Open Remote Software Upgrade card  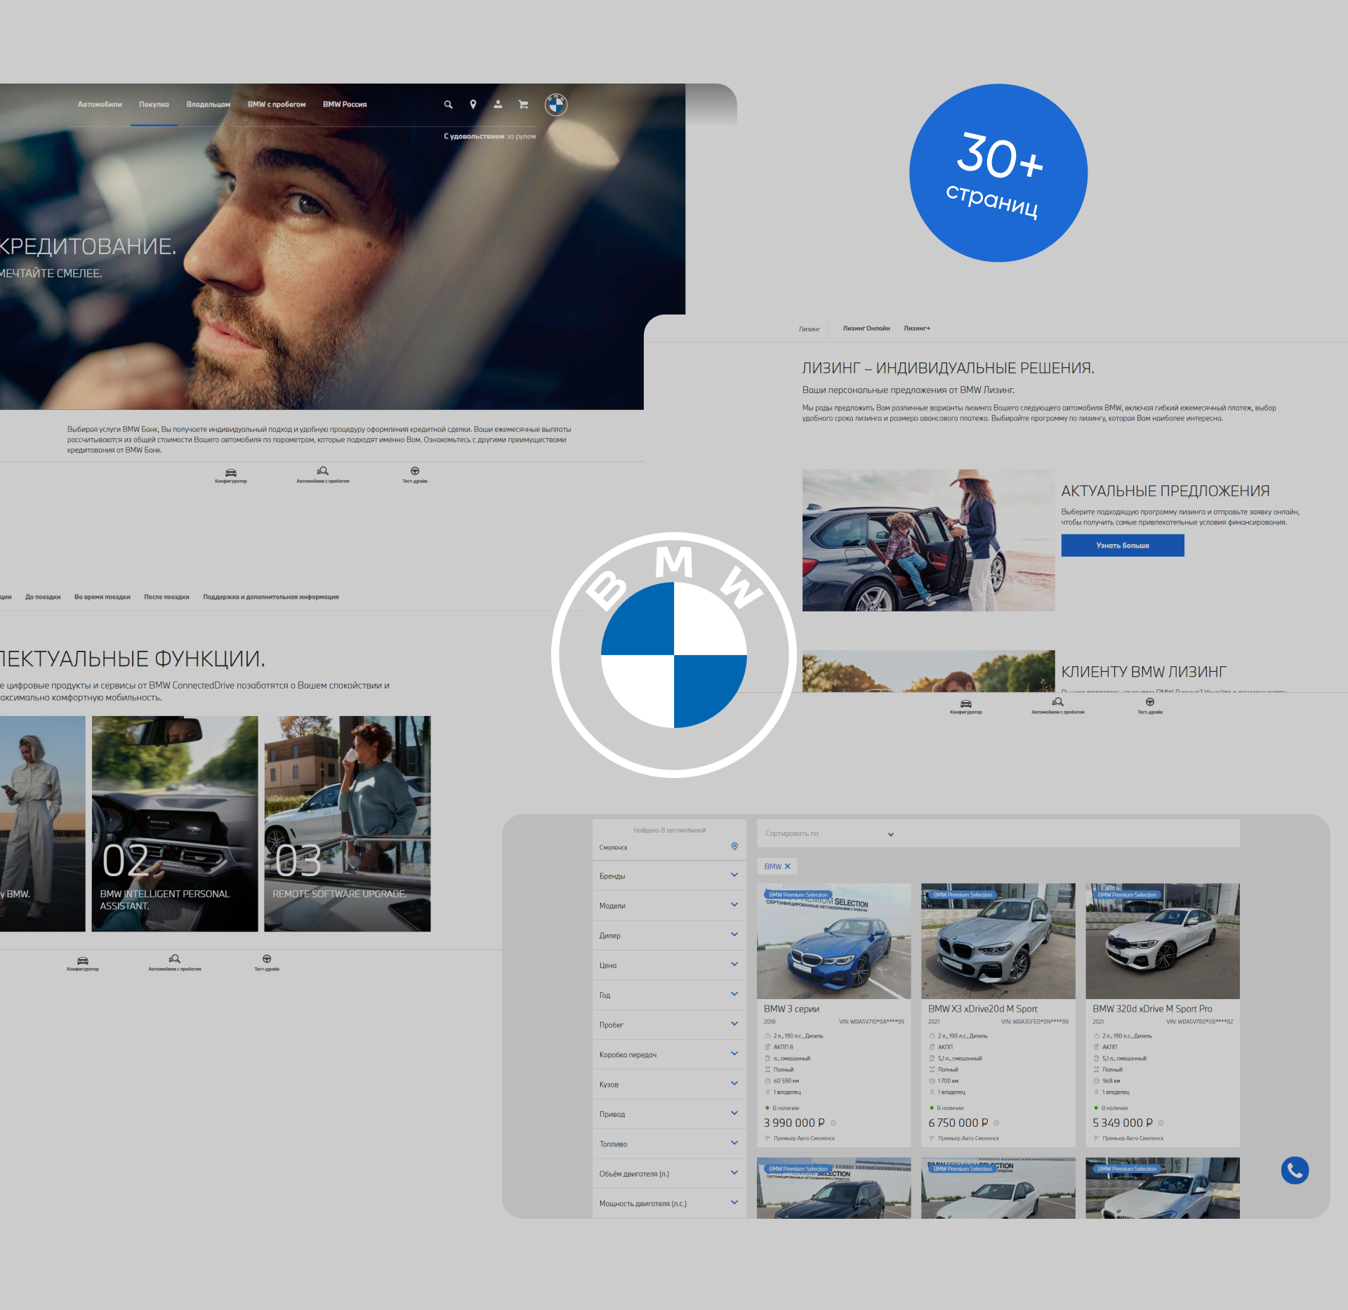(348, 823)
